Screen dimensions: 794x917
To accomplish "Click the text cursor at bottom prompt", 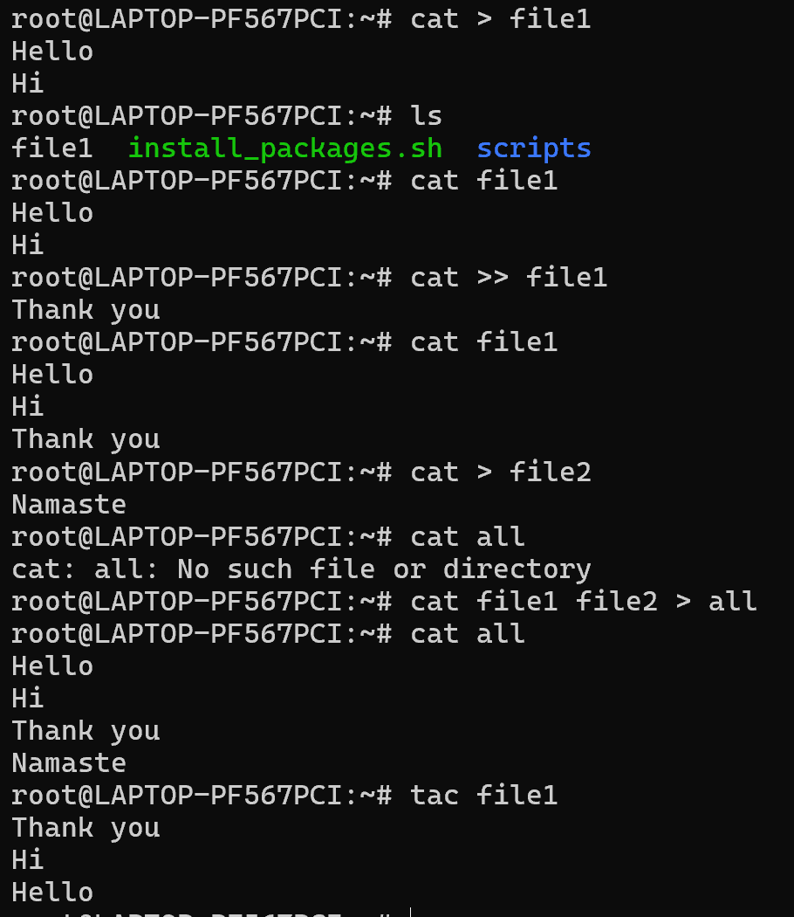I will (411, 913).
